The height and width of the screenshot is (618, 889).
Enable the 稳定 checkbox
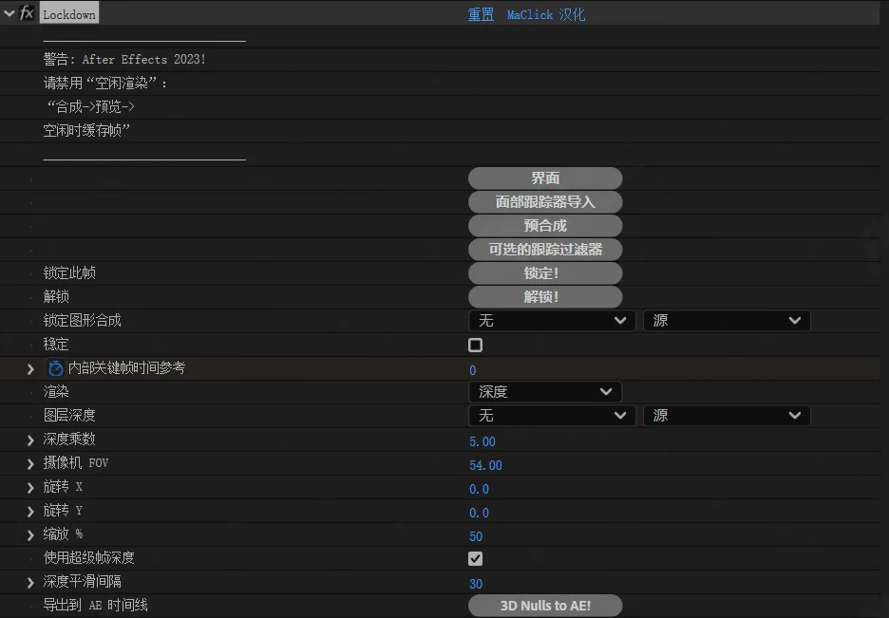coord(476,346)
